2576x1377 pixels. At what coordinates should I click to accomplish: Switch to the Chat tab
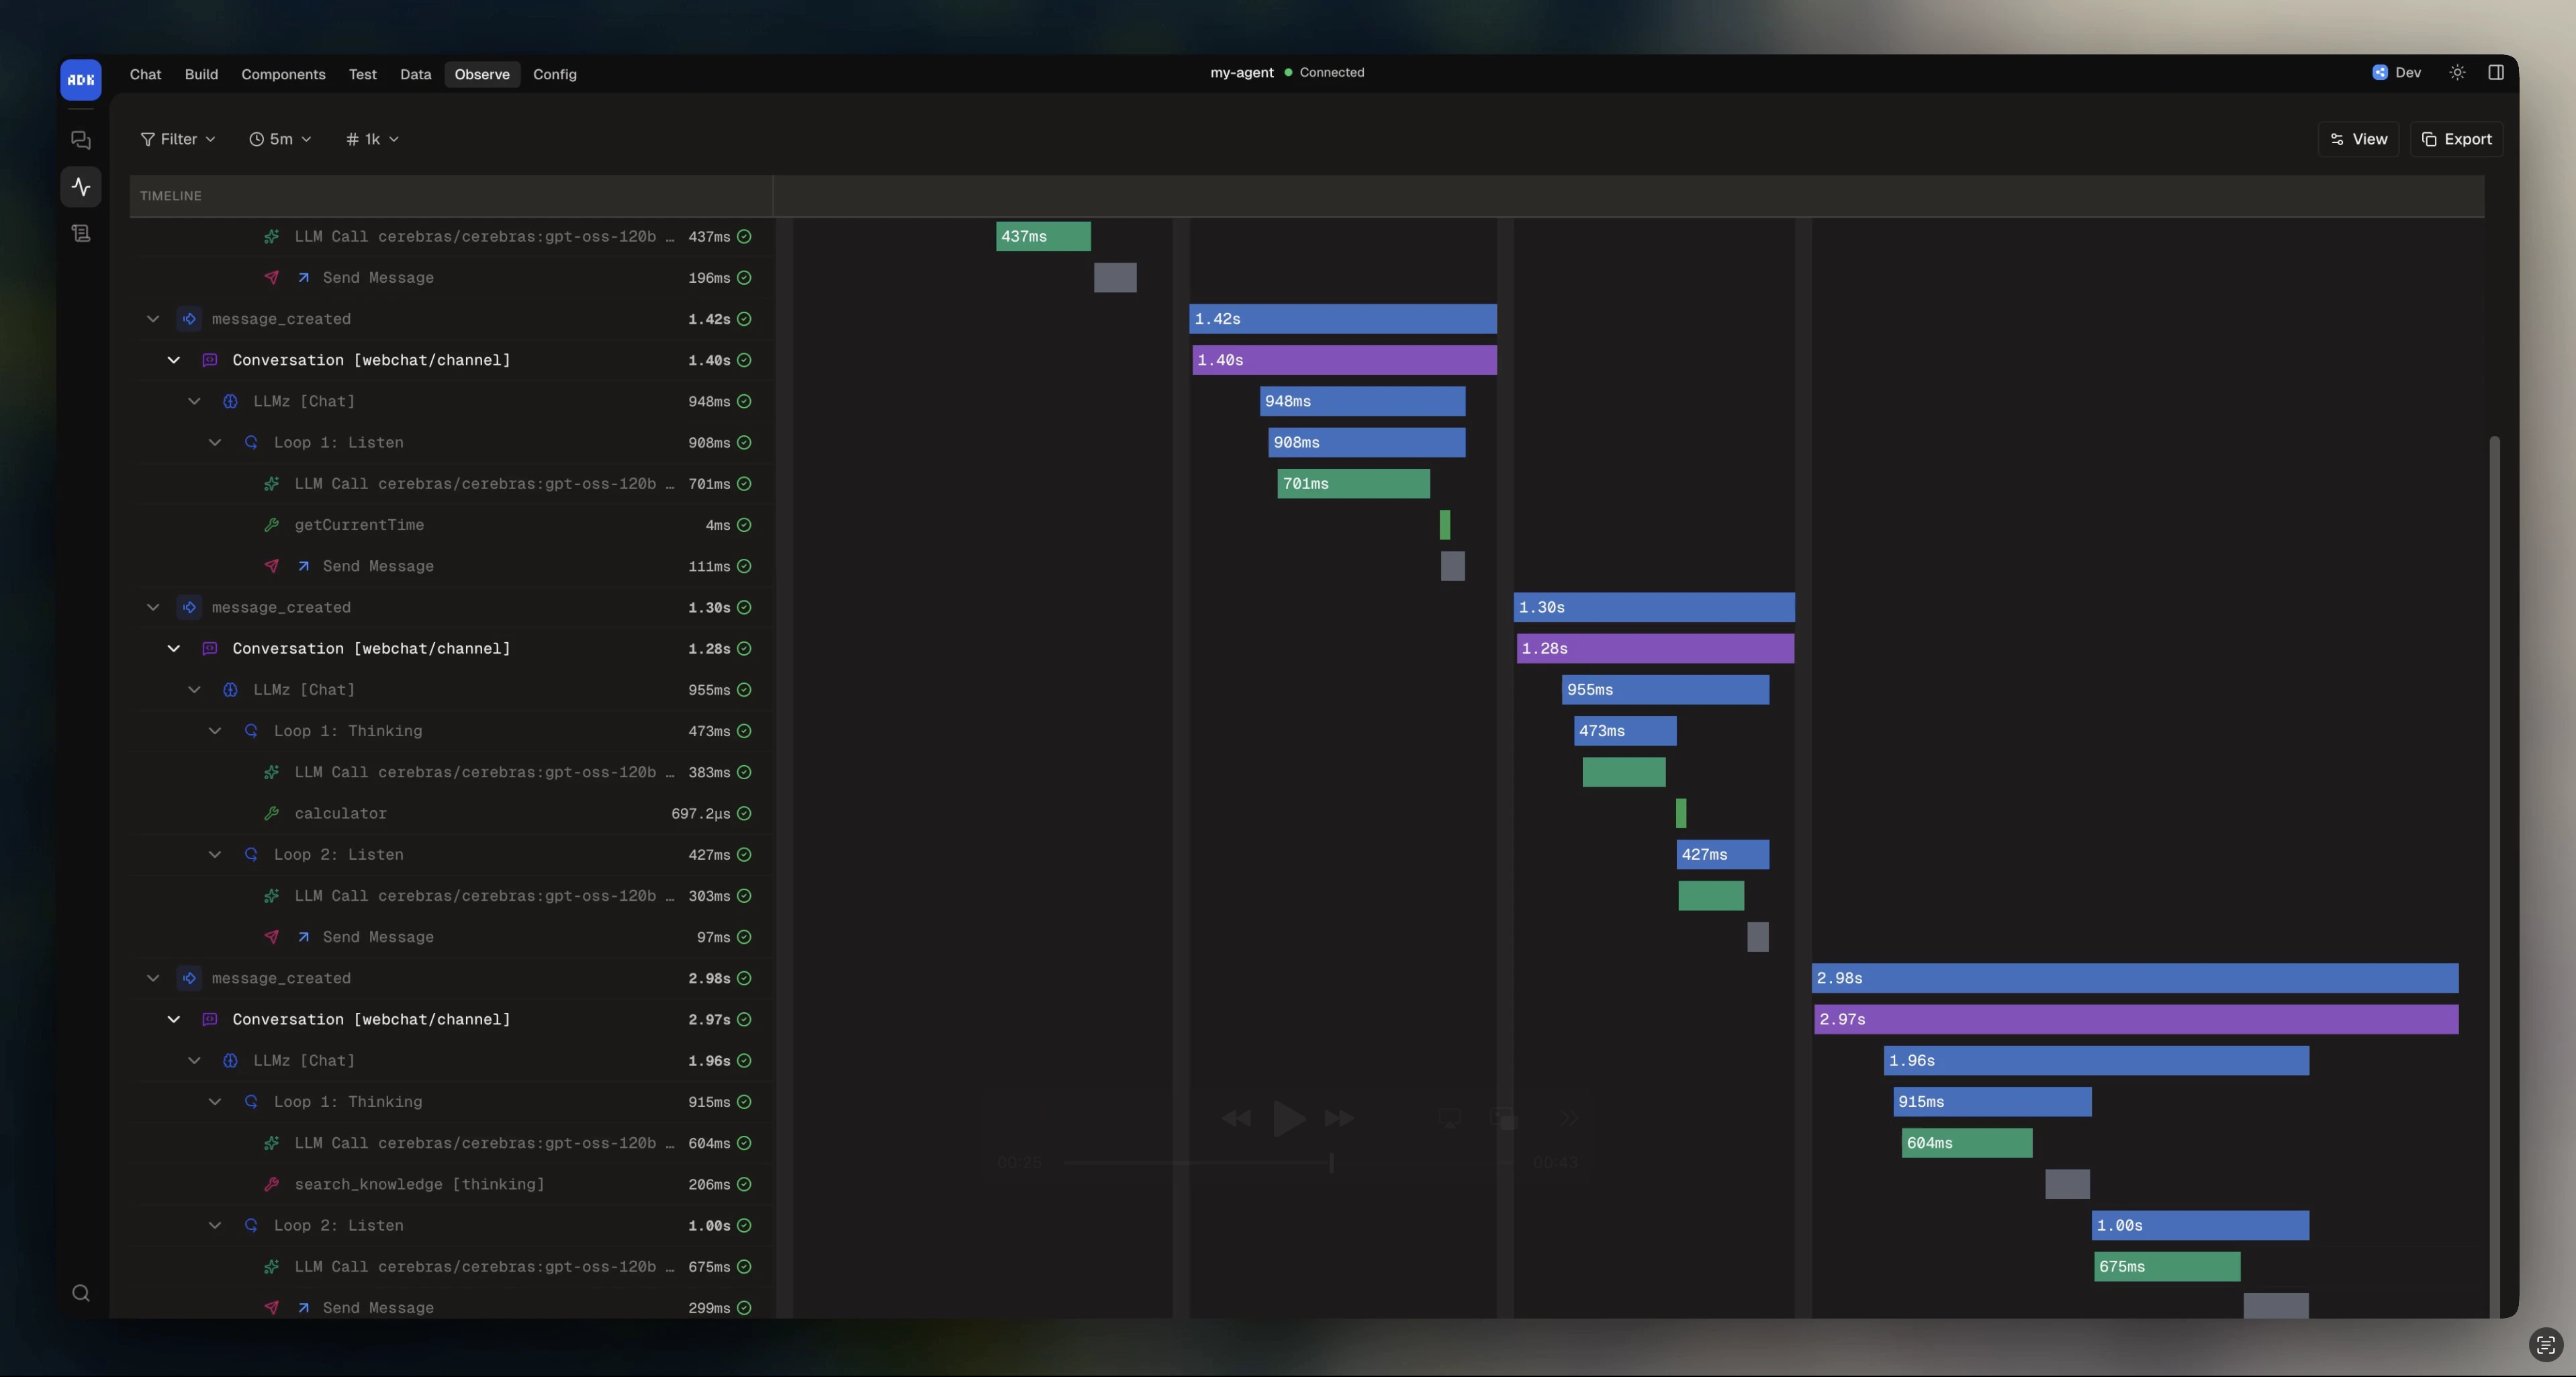[145, 74]
